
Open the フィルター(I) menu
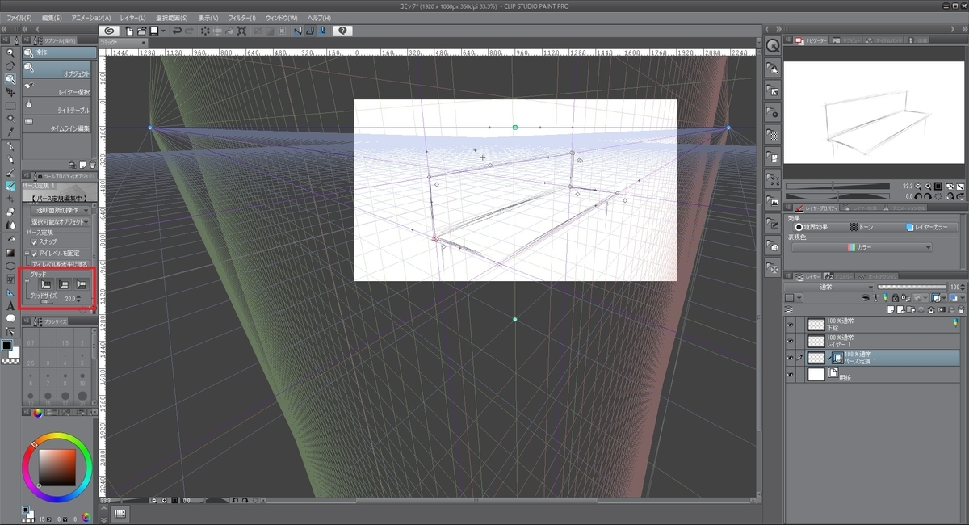tap(242, 18)
